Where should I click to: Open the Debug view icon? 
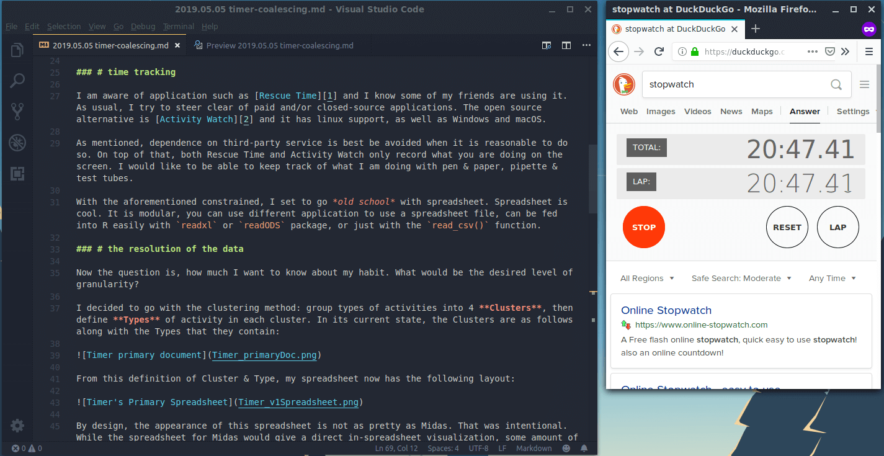pyautogui.click(x=17, y=143)
